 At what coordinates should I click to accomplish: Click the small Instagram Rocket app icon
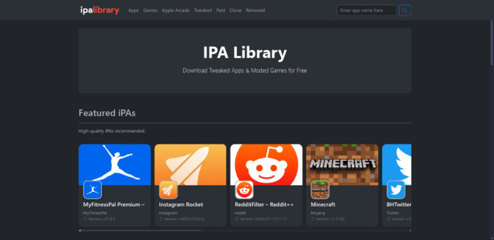tap(169, 190)
